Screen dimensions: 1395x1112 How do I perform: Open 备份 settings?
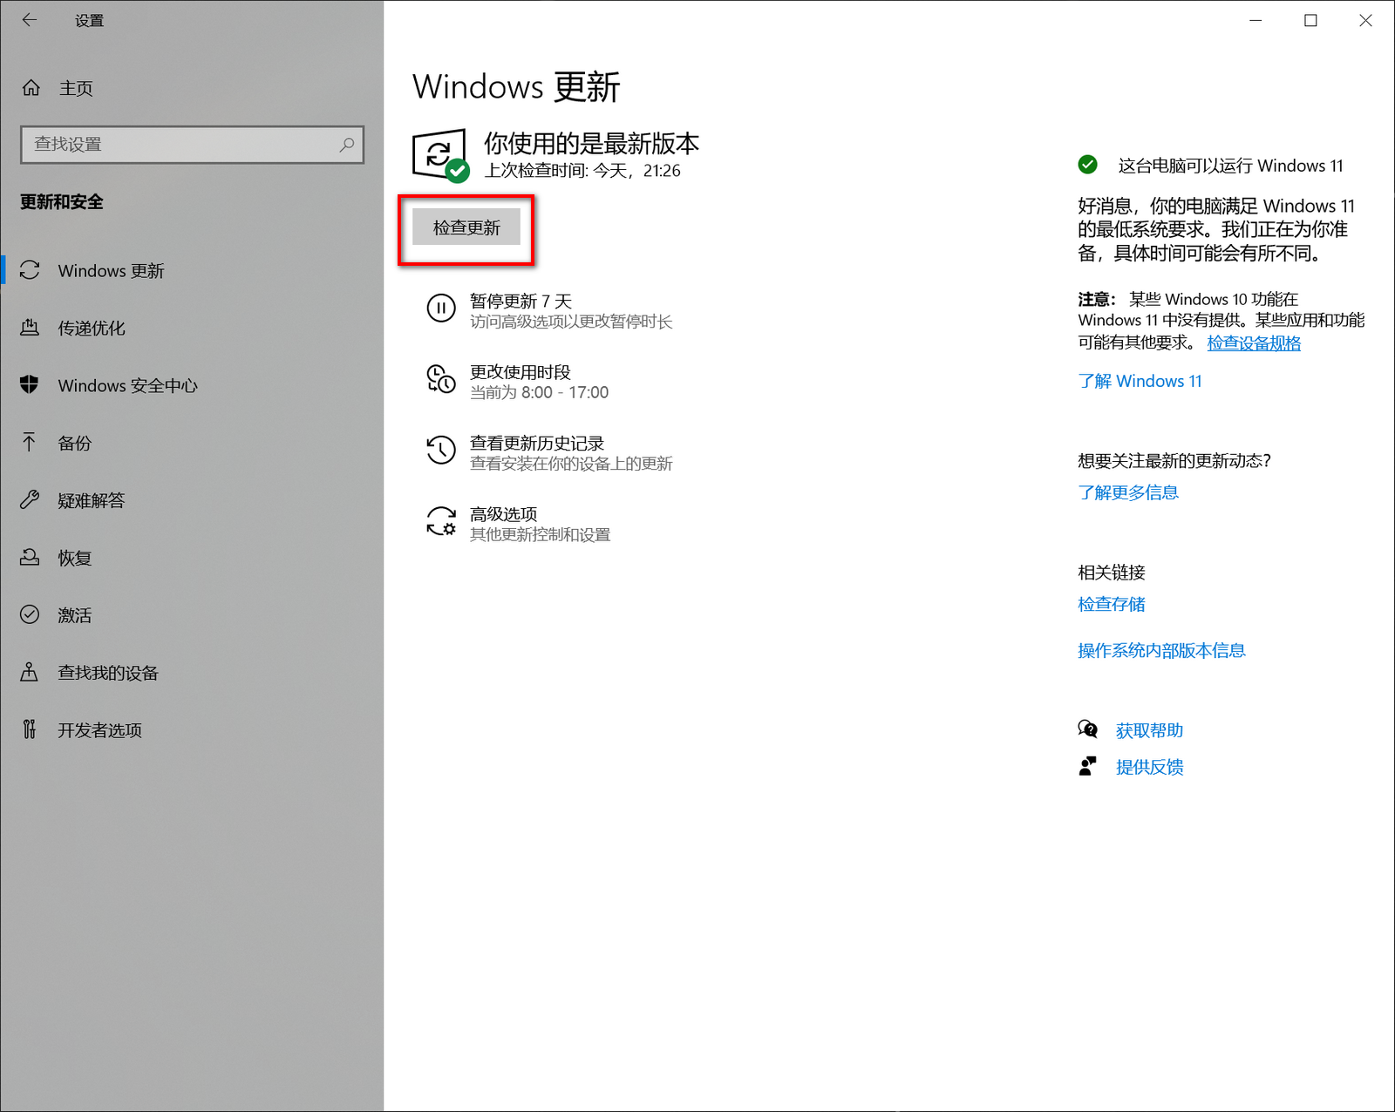pos(75,443)
